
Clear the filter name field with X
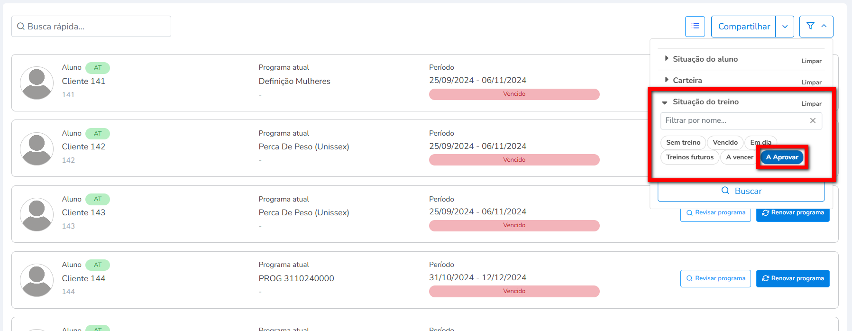(813, 120)
